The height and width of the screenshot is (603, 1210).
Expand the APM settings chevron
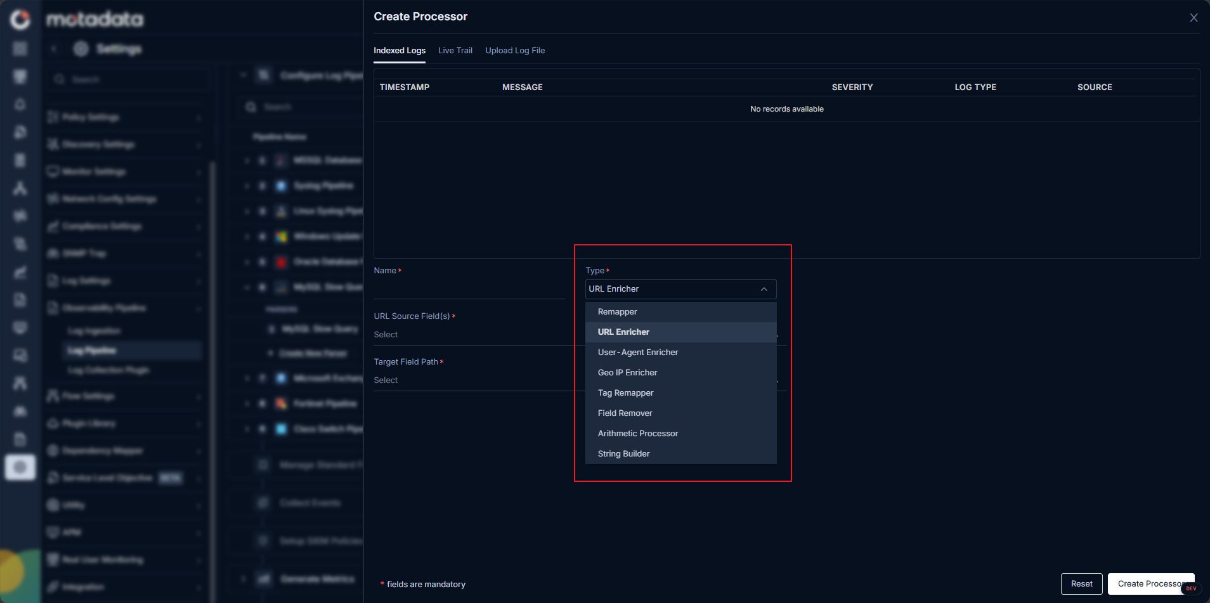198,533
